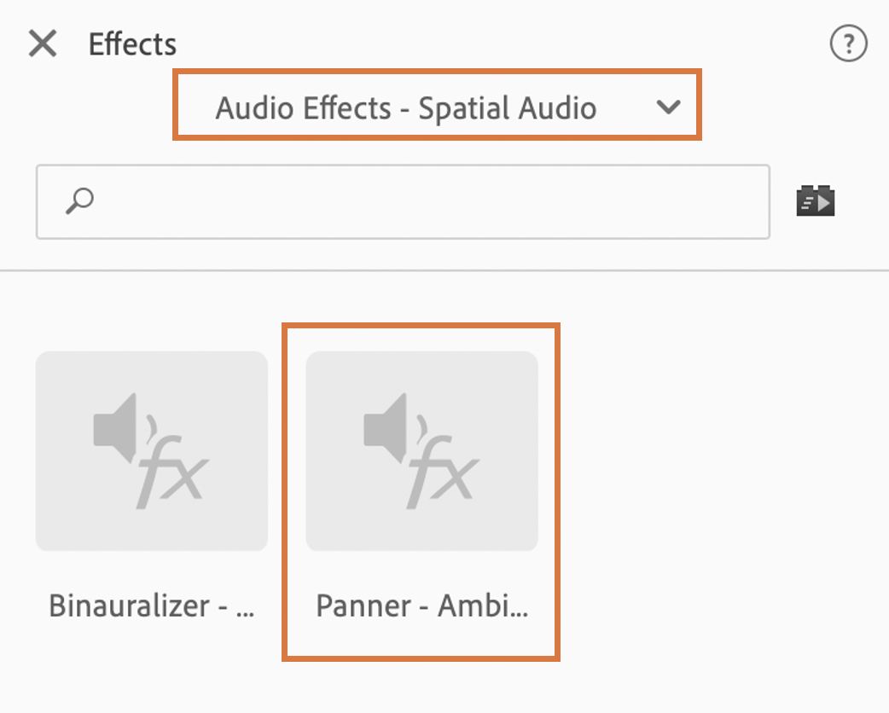
Task: Open the Audio Effects - Spatial Audio dropdown
Action: (x=437, y=106)
